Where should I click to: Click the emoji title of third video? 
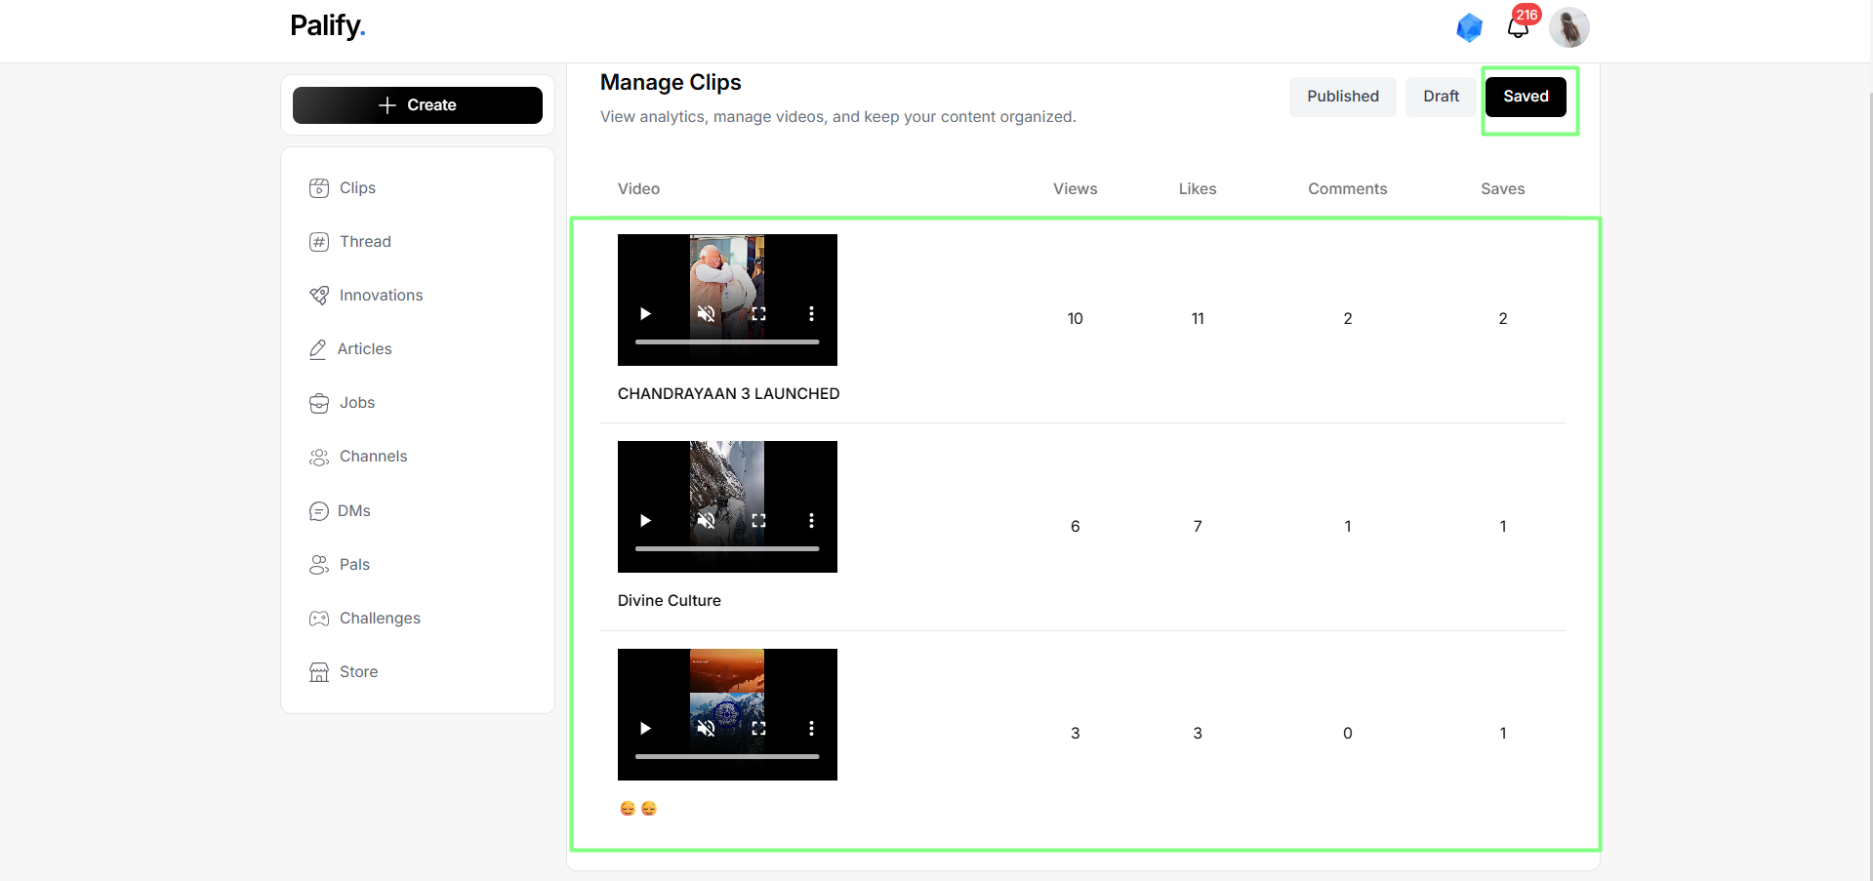[x=638, y=809]
